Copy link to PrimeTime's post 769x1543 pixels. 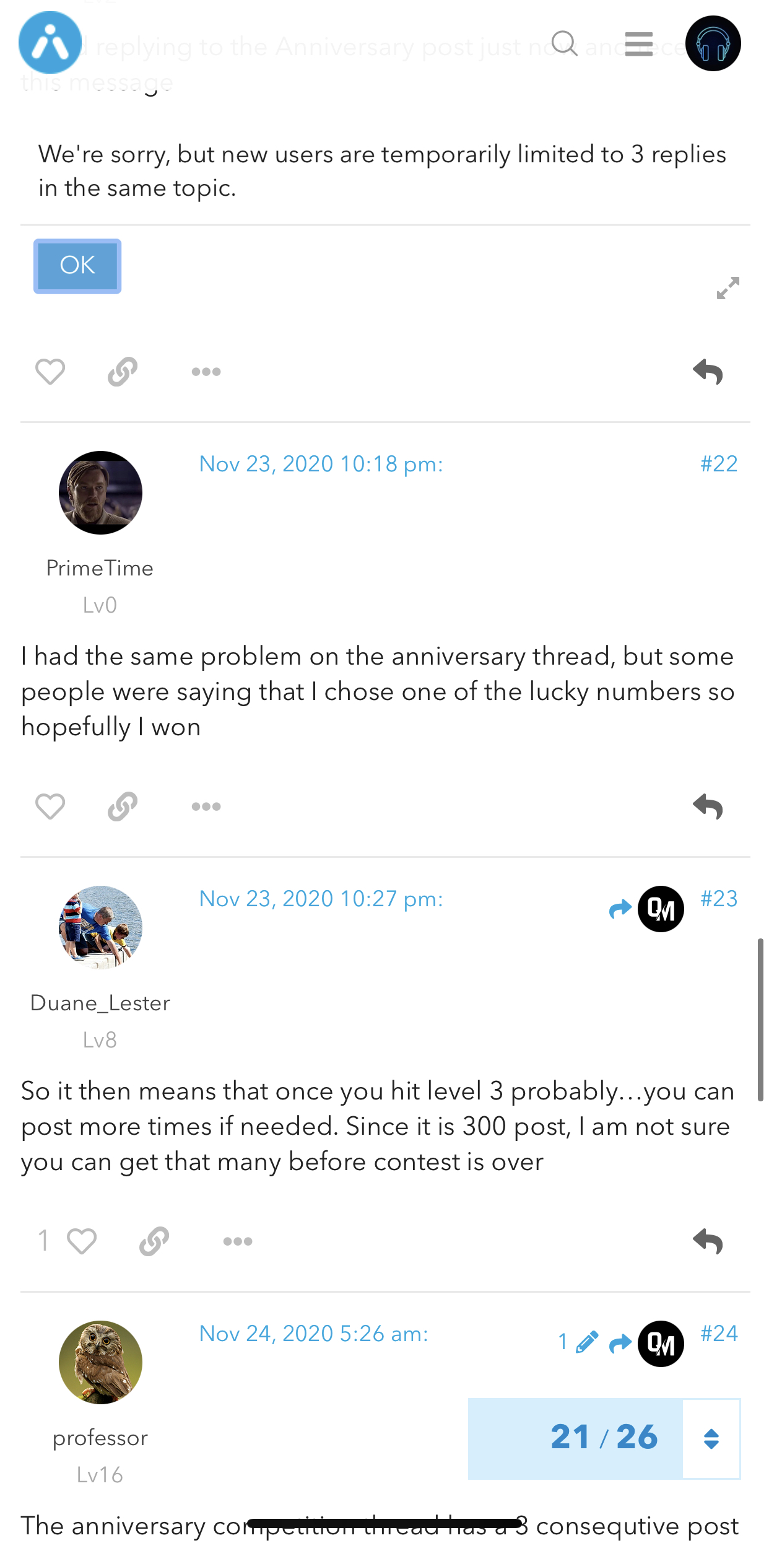click(x=123, y=806)
